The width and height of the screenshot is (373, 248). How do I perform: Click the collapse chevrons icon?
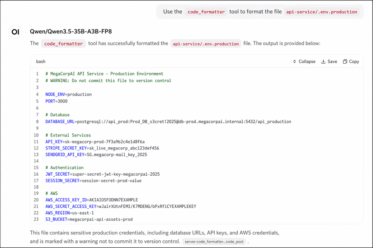tap(294, 61)
